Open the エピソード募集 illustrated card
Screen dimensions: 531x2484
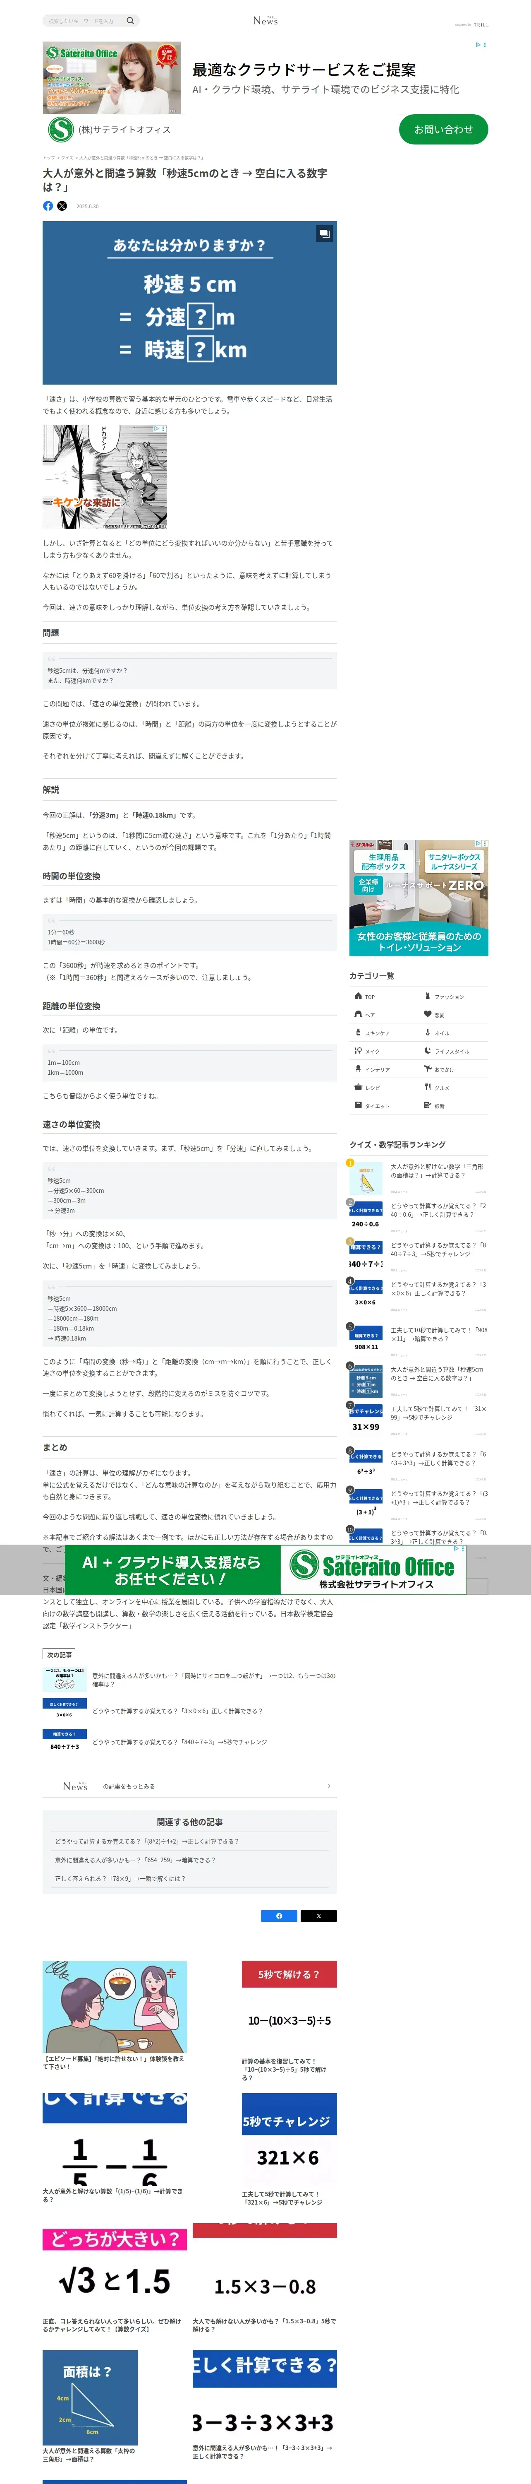[x=115, y=2015]
